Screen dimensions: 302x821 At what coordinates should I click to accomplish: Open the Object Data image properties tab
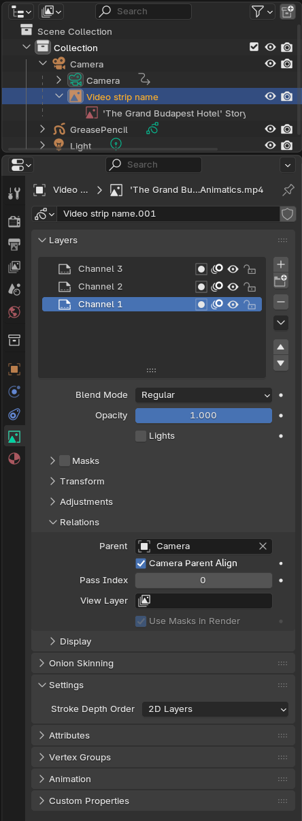[14, 436]
